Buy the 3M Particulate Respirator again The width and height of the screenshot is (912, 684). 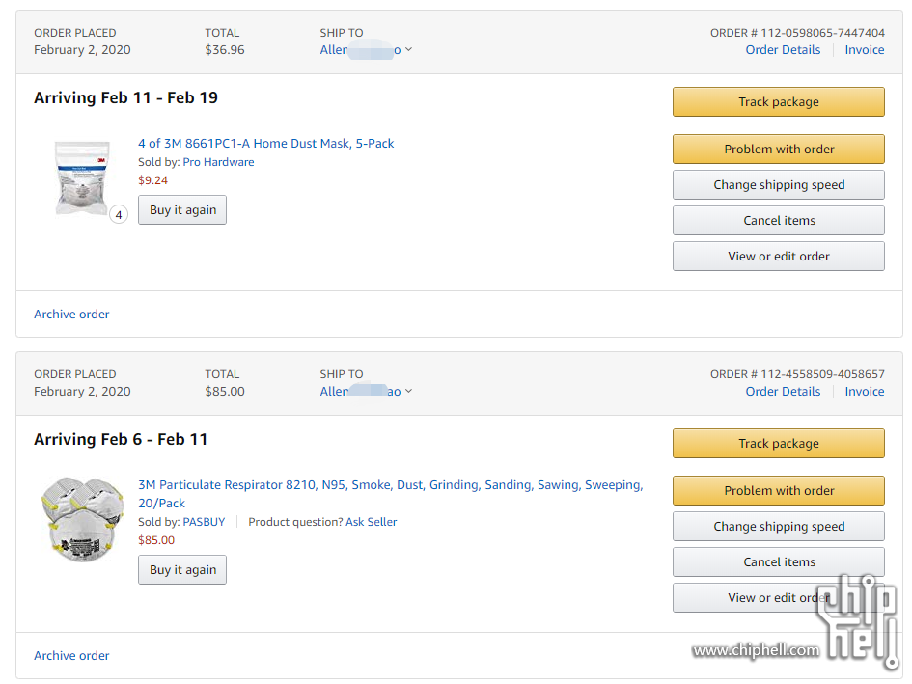click(x=182, y=570)
